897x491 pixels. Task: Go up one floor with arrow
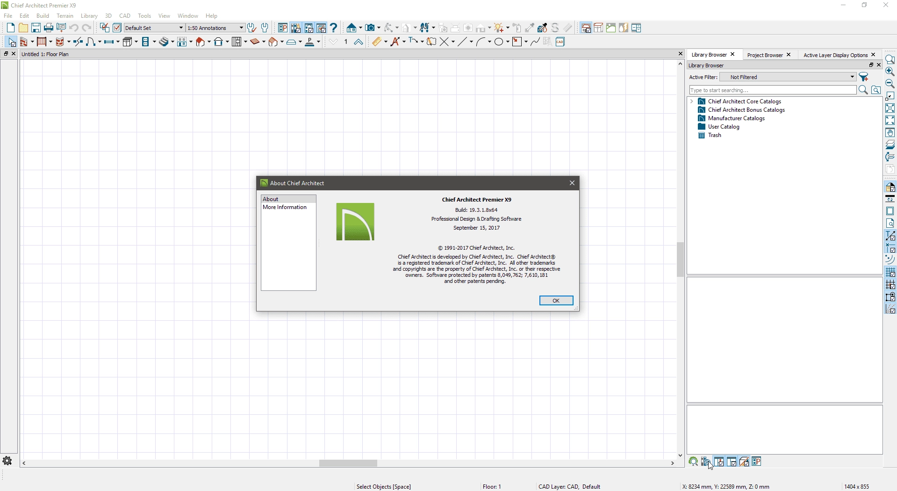click(x=358, y=42)
